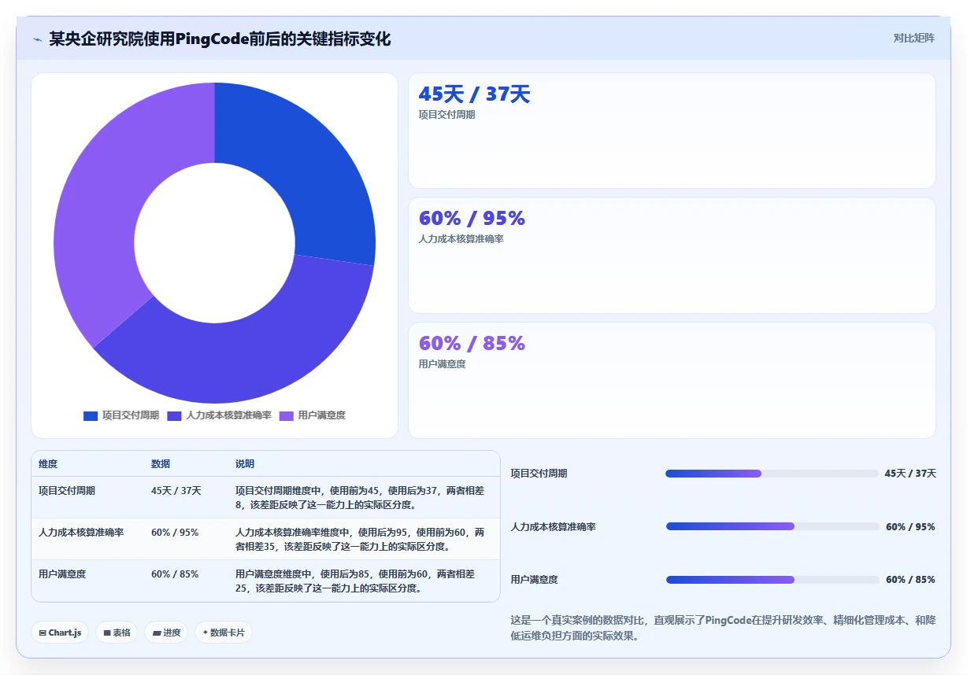Click the 维度 column header
The width and height of the screenshot is (967, 675).
(x=48, y=464)
